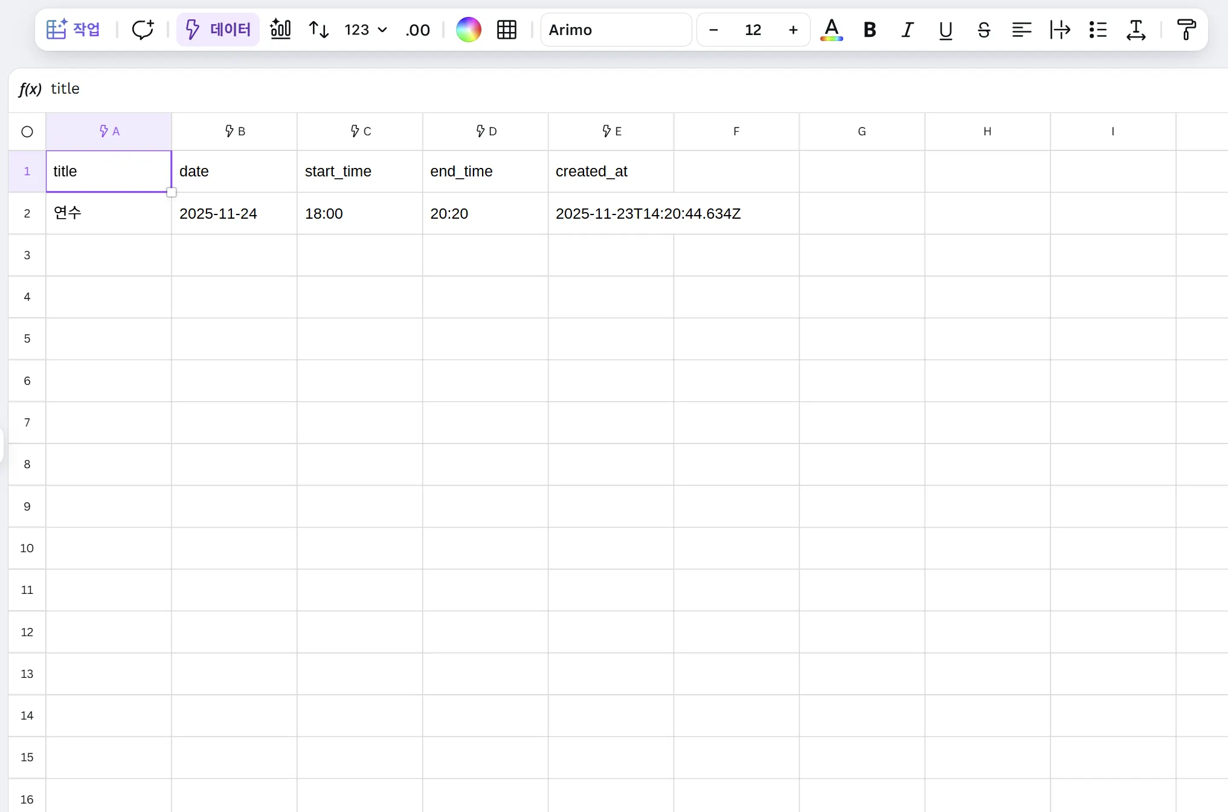Open the list style bullet icon
1228x812 pixels.
(1098, 30)
